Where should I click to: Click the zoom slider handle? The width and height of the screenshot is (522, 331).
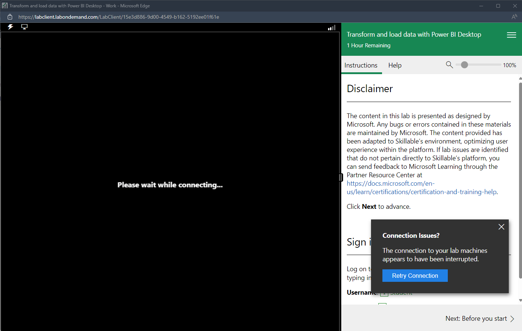tap(464, 65)
